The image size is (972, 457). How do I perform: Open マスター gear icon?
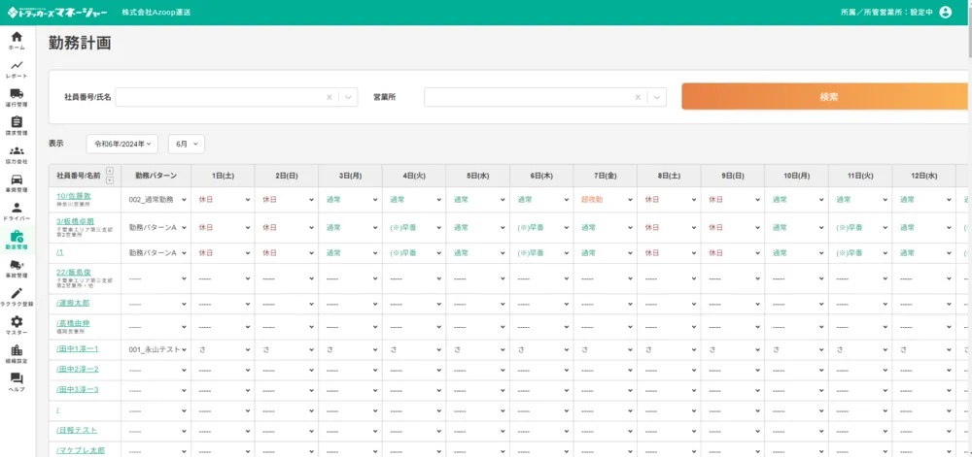point(17,321)
